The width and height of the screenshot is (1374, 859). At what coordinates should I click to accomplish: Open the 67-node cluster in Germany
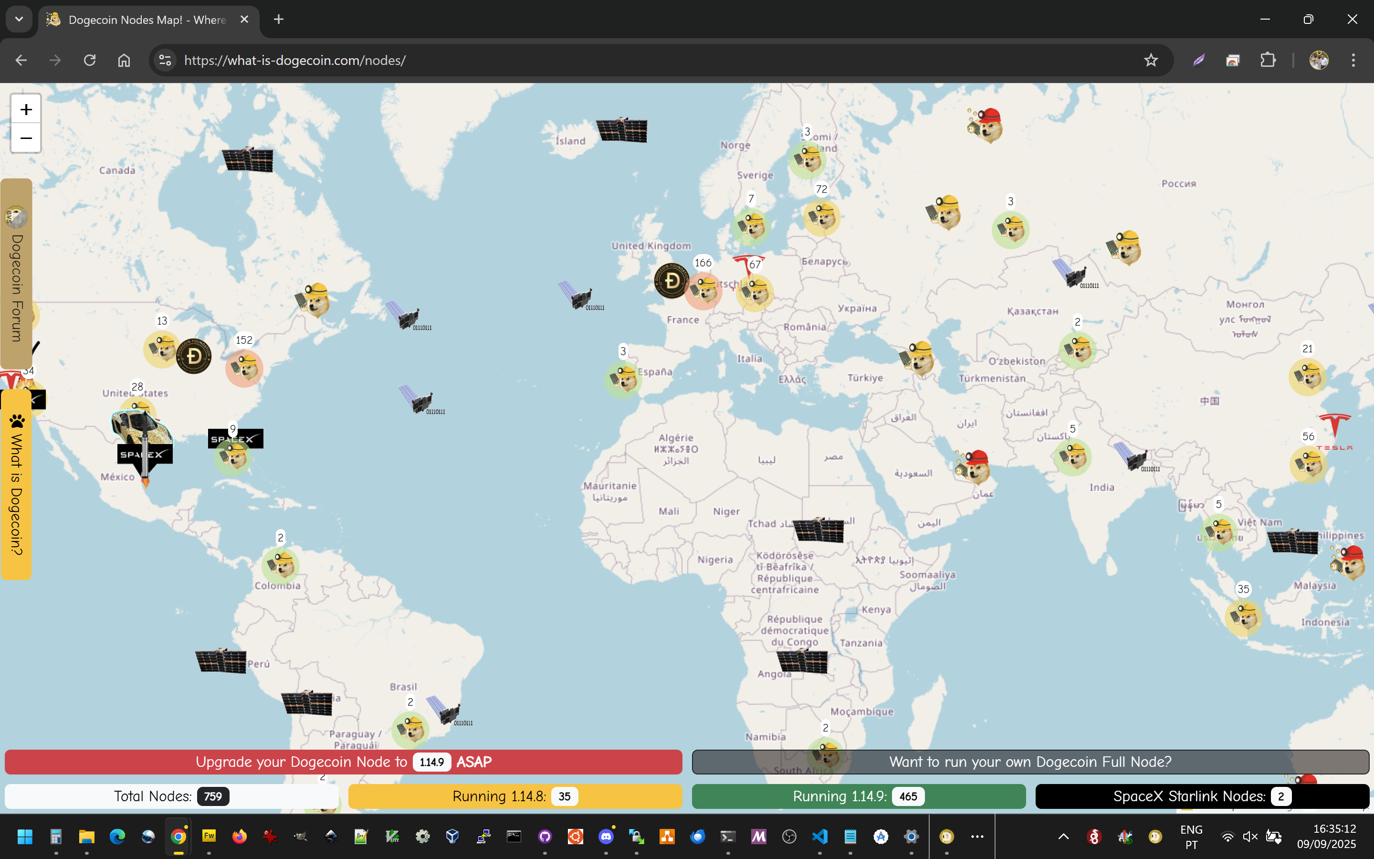[755, 293]
